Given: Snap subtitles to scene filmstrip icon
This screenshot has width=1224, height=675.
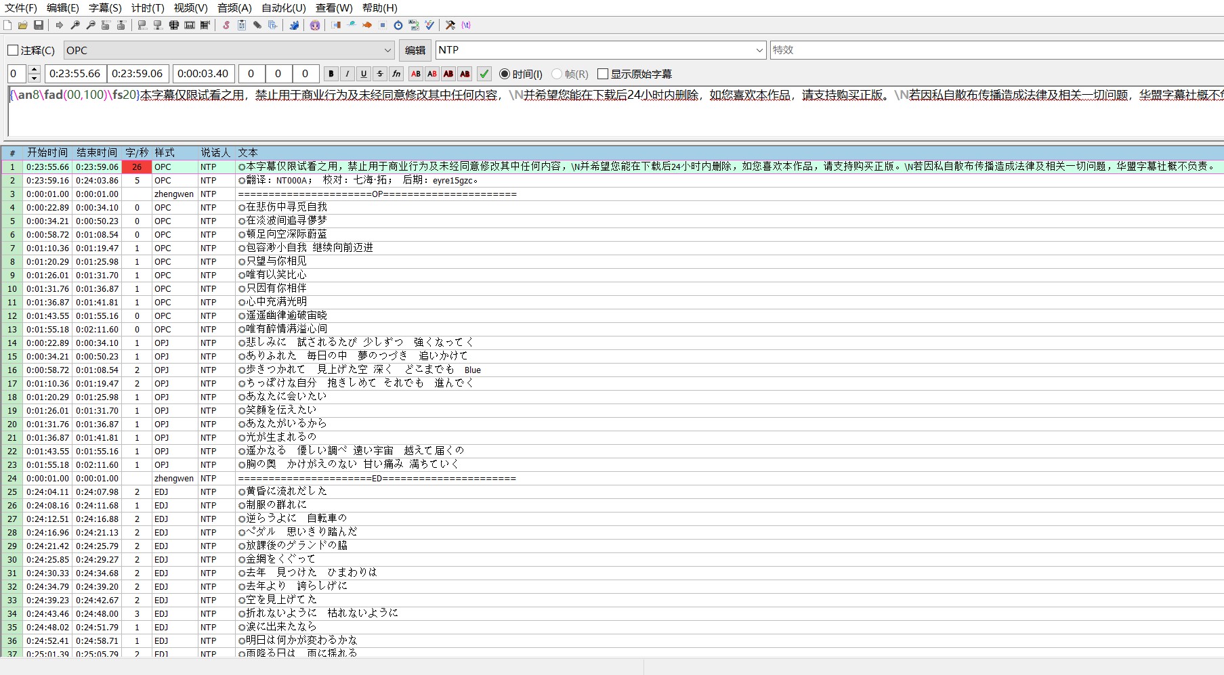Looking at the screenshot, I should tap(189, 25).
